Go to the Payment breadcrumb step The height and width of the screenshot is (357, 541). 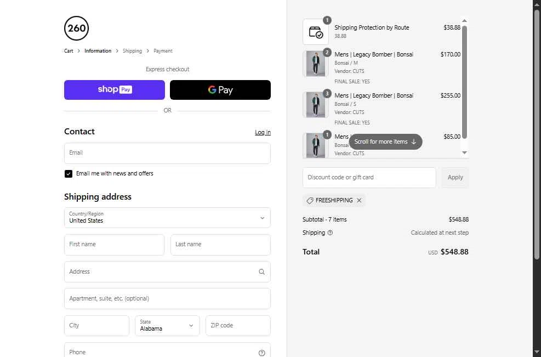coord(163,51)
